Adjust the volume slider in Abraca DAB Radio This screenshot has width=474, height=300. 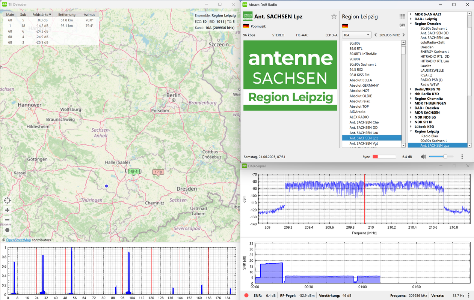point(441,156)
